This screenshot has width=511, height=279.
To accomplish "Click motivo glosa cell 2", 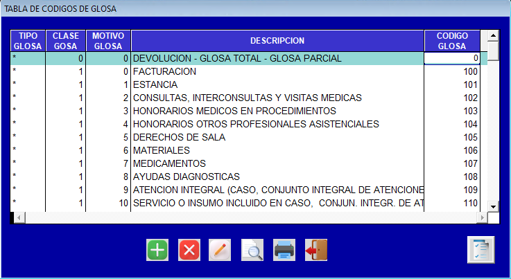I will [x=108, y=98].
